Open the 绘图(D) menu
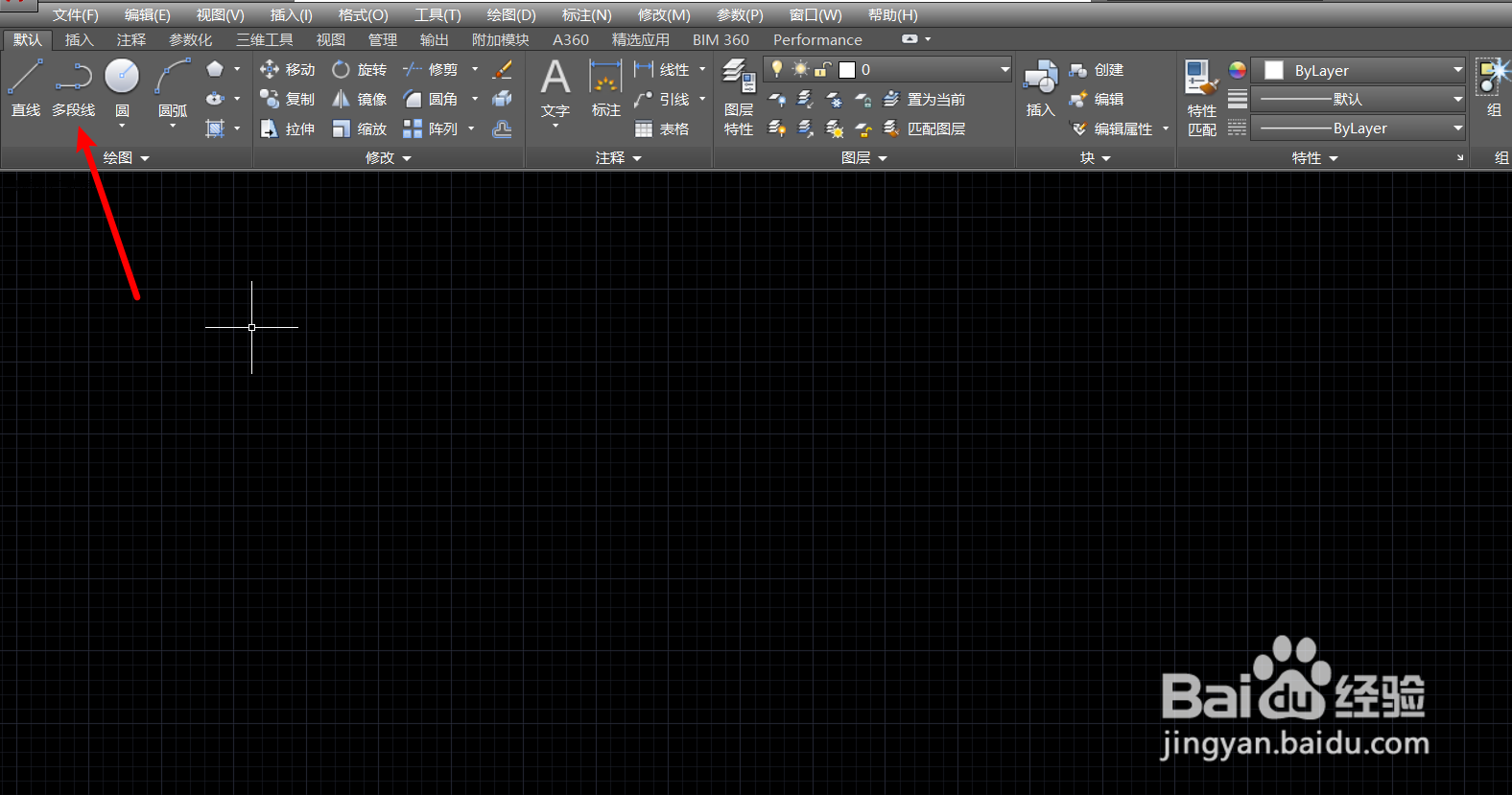Image resolution: width=1512 pixels, height=795 pixels. coord(511,15)
